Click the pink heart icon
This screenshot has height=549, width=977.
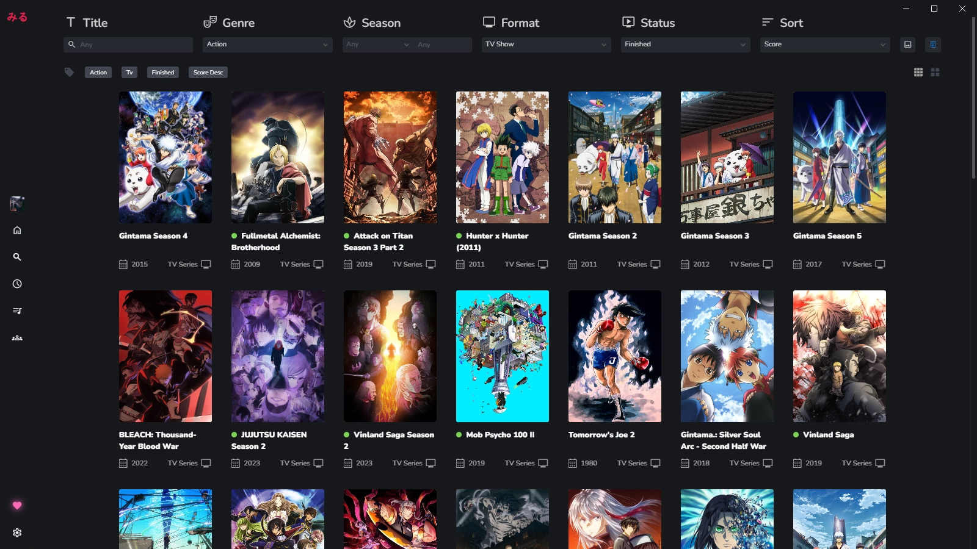(x=17, y=505)
